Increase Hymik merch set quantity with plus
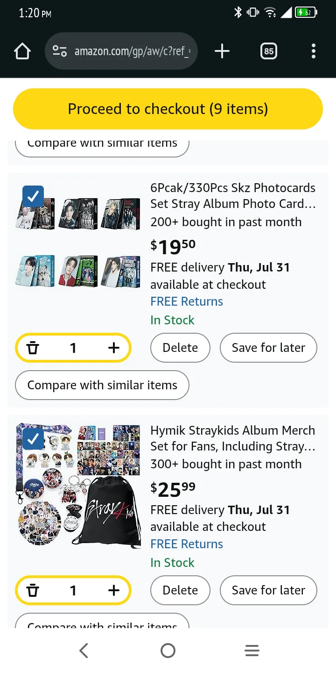The height and width of the screenshot is (673, 336). [114, 590]
